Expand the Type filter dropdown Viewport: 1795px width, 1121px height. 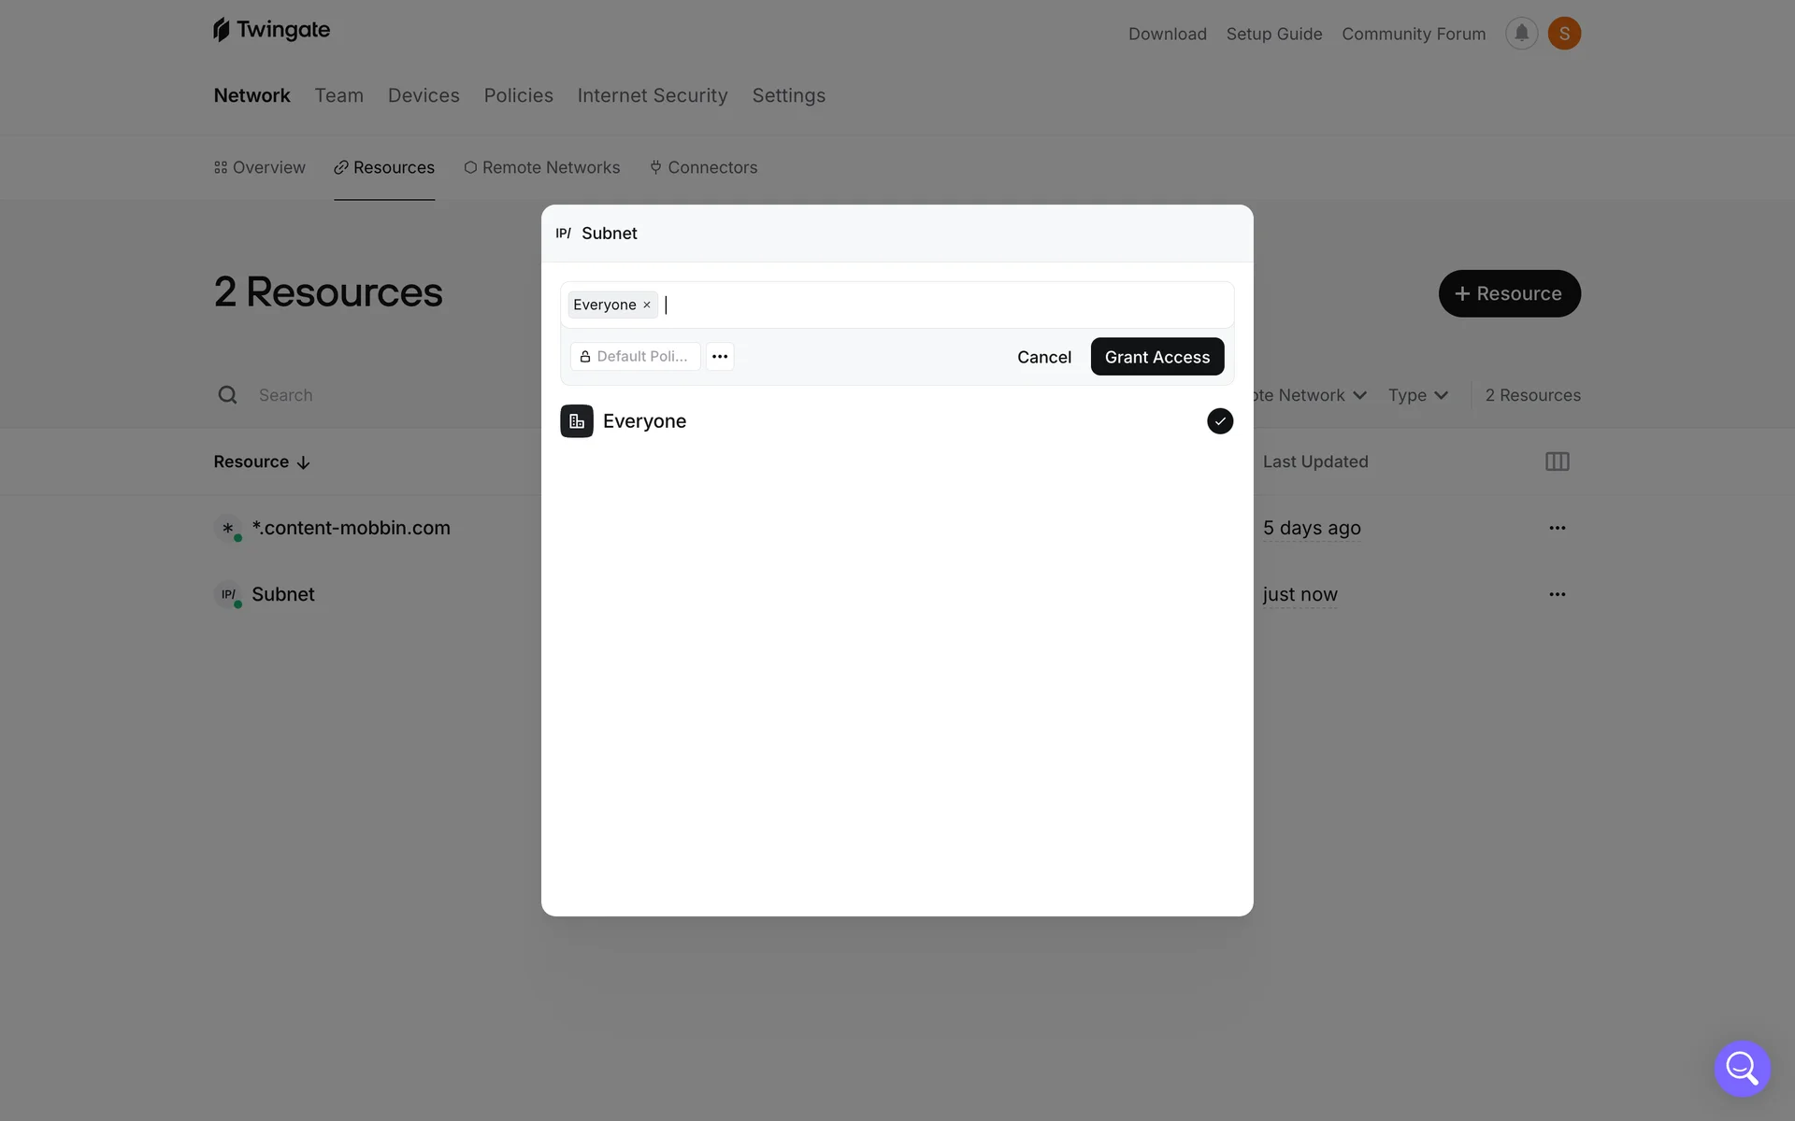tap(1417, 395)
